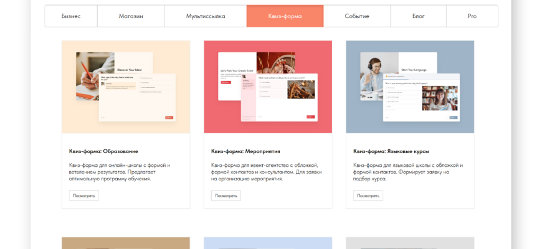Screen dimensions: 542x249
Task: Click the gray template card at bottom
Action: pyautogui.click(x=410, y=243)
